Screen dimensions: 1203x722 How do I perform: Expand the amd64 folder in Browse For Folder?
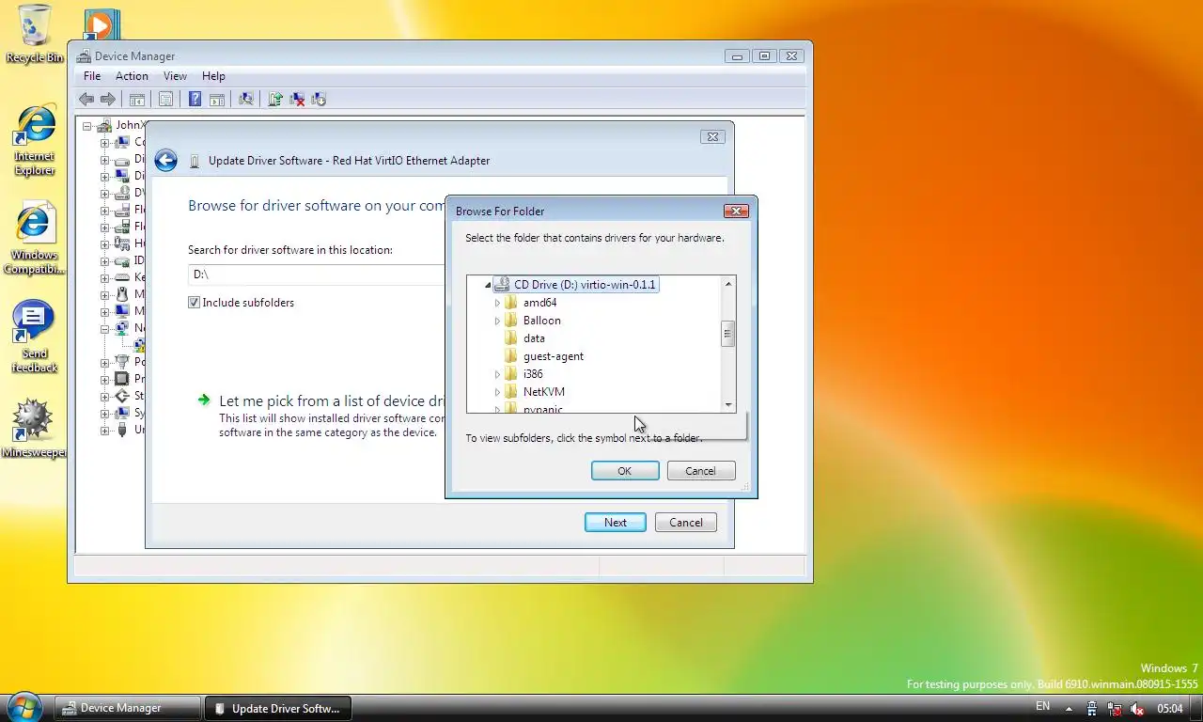click(497, 303)
